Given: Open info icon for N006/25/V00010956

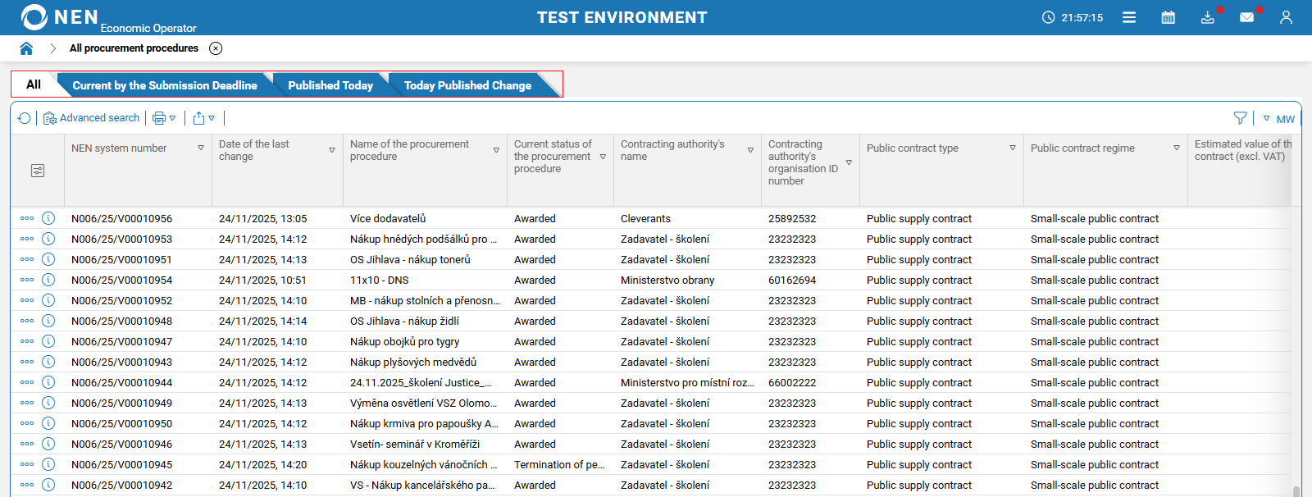Looking at the screenshot, I should (48, 218).
